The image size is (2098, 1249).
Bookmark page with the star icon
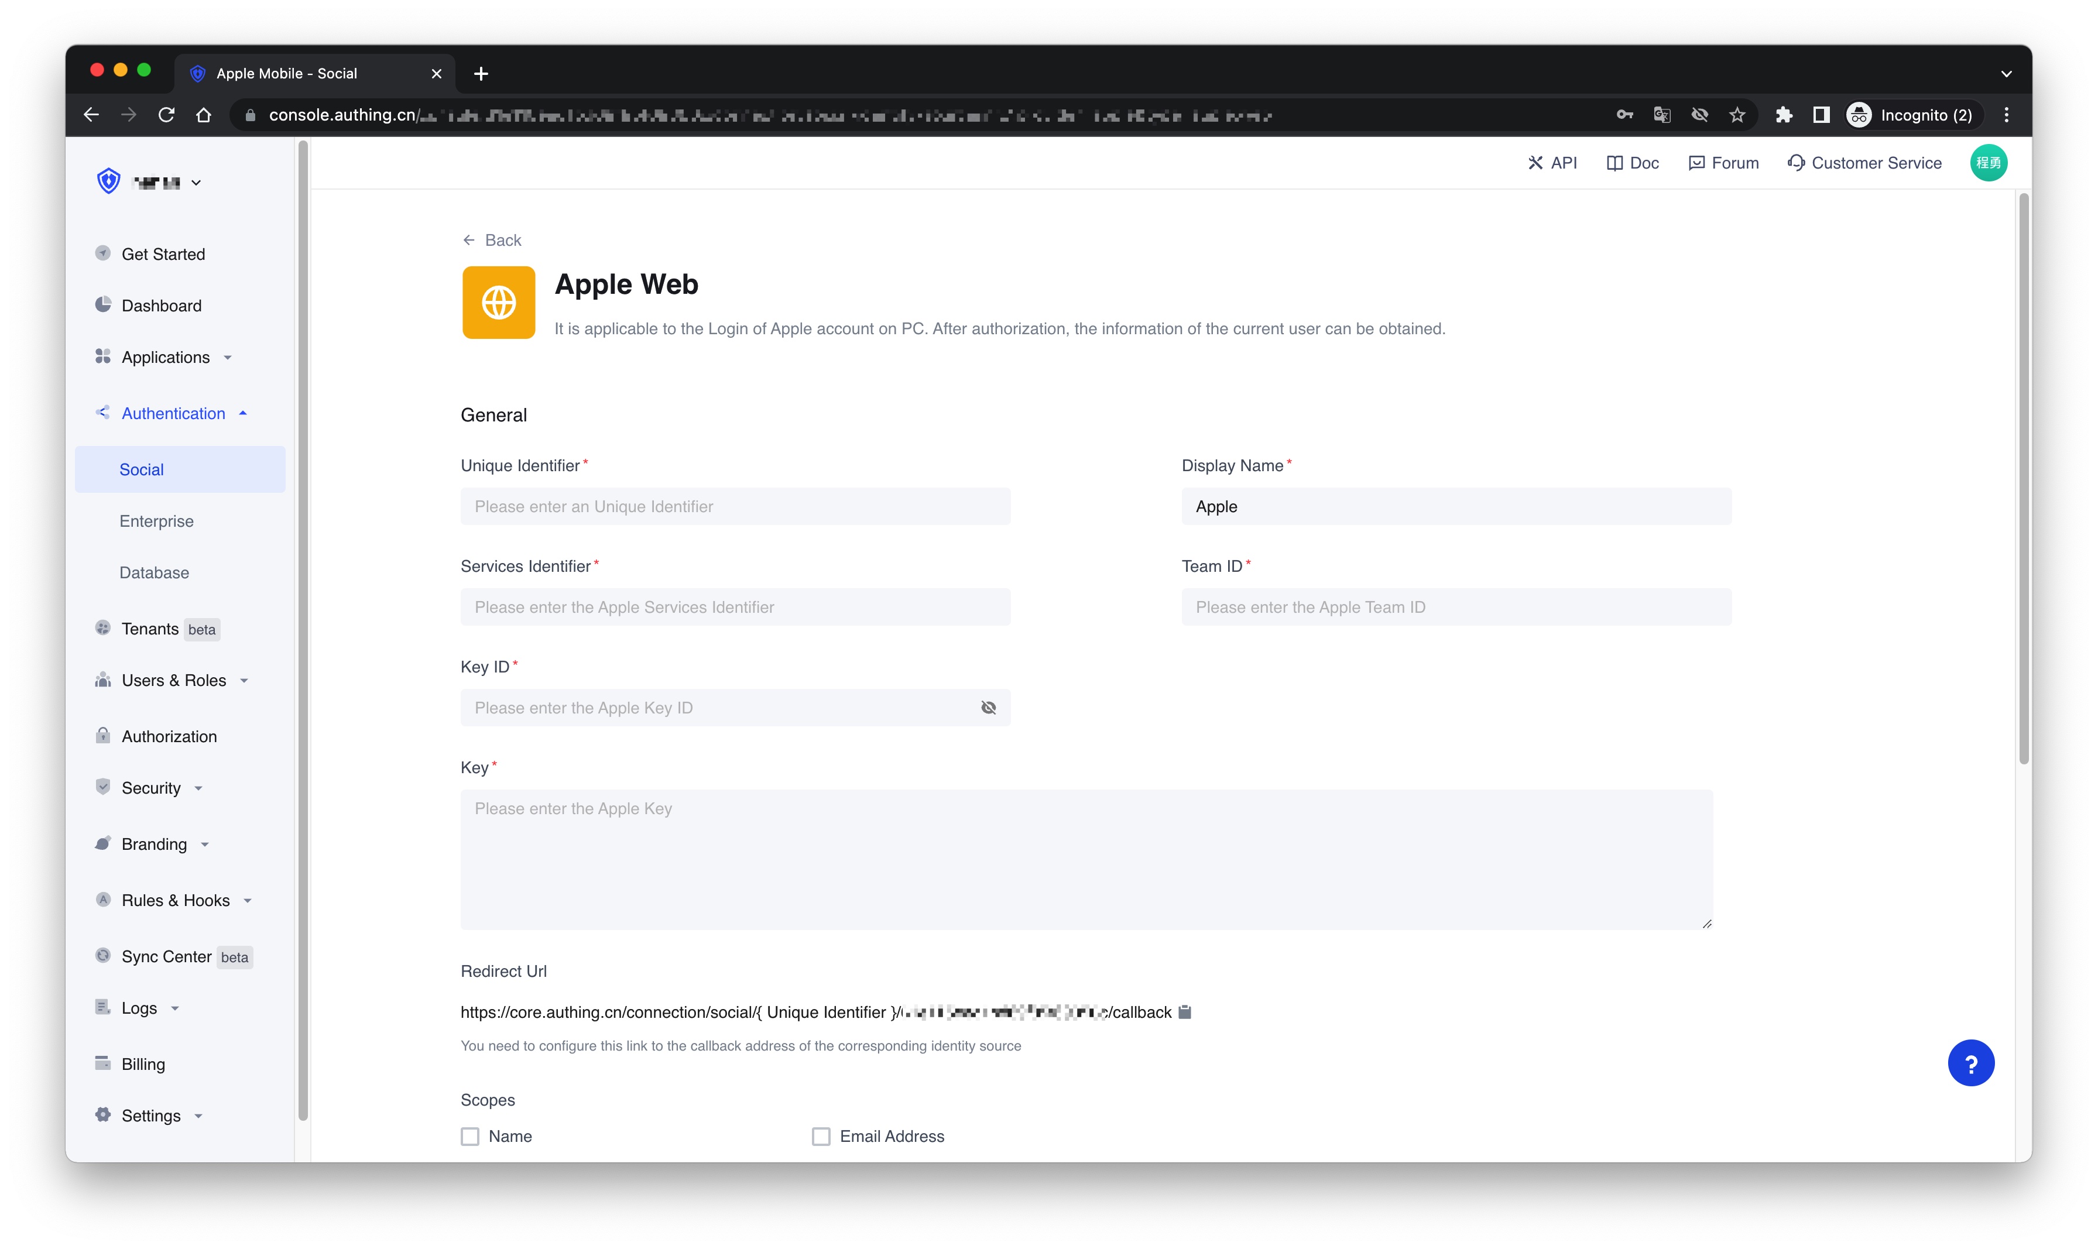coord(1737,115)
